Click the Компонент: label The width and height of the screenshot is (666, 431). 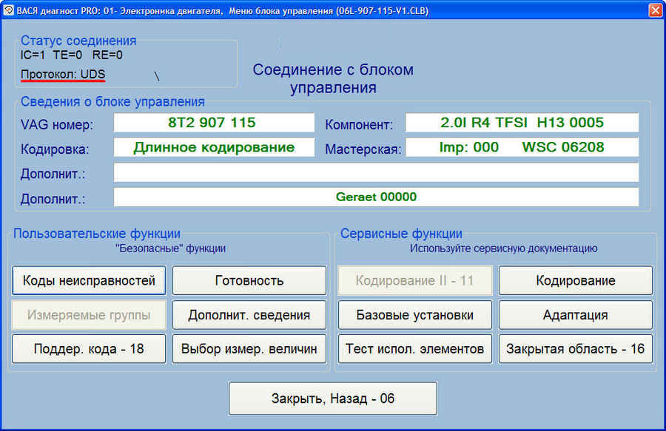(360, 125)
